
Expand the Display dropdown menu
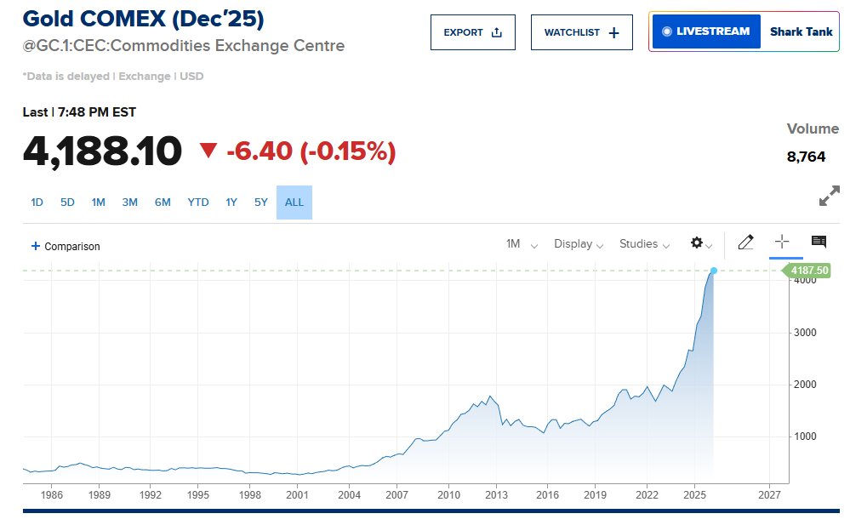[x=579, y=244]
